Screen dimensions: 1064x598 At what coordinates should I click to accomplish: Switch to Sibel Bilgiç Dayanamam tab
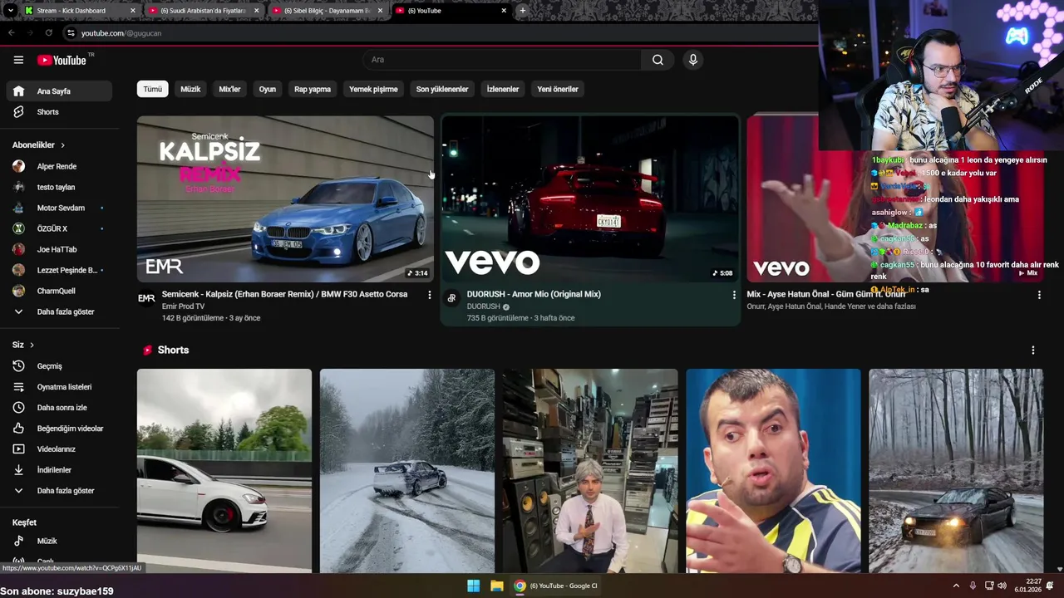tap(326, 11)
